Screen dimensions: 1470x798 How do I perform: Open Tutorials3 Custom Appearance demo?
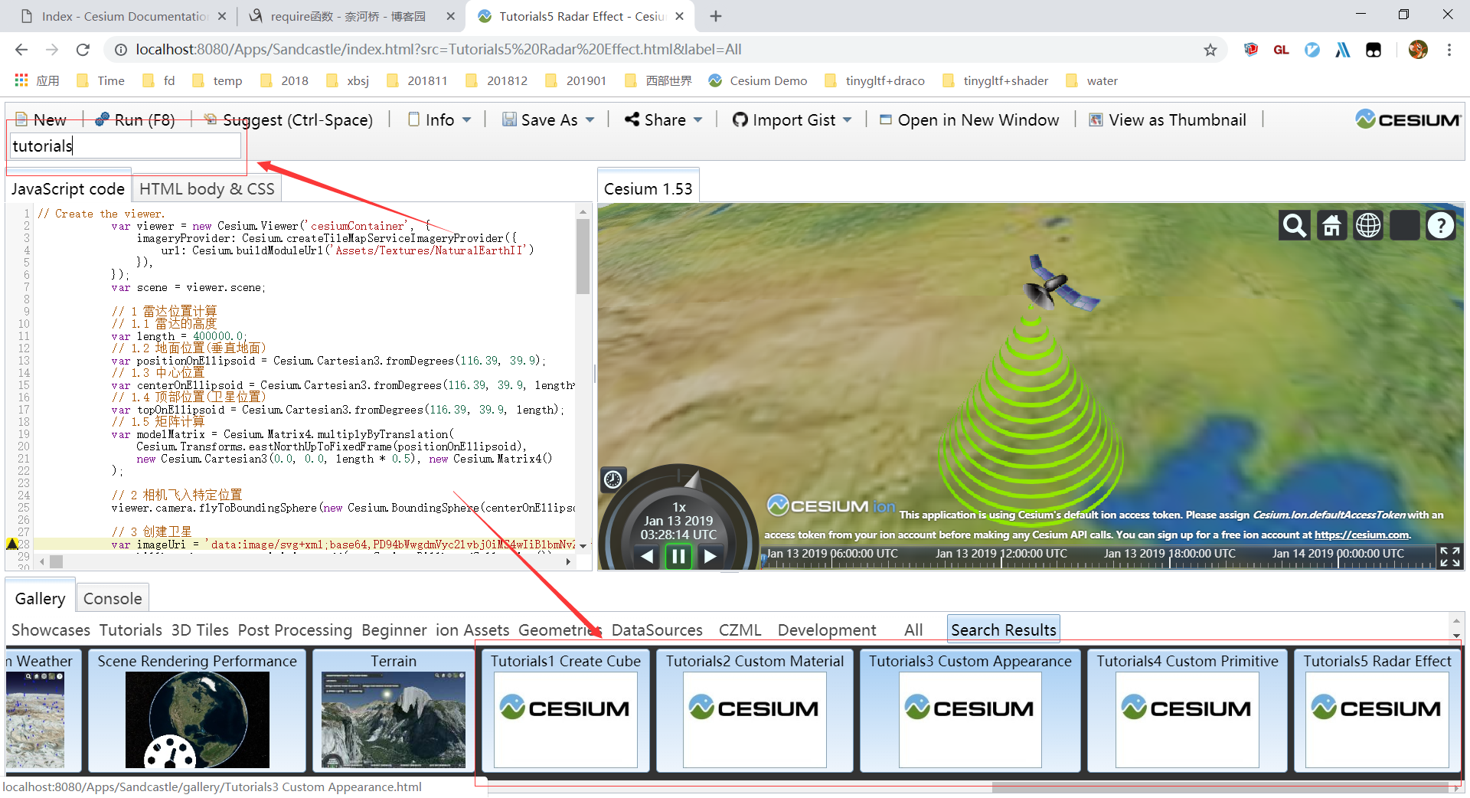[x=970, y=710]
